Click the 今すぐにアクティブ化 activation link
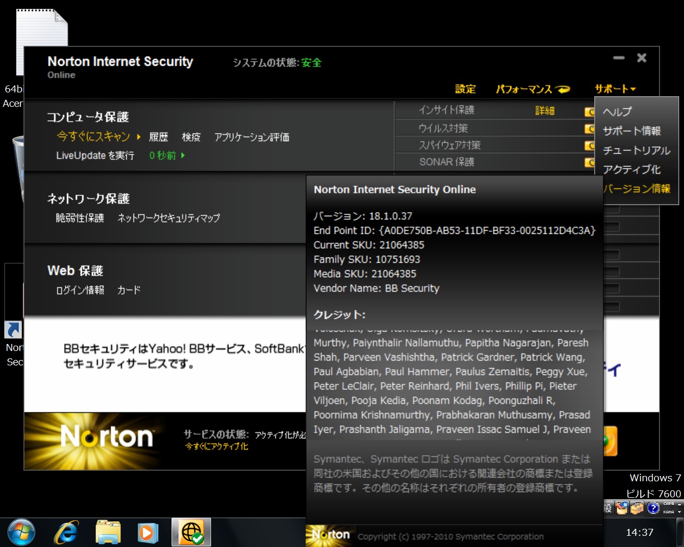This screenshot has height=547, width=684. 216,446
